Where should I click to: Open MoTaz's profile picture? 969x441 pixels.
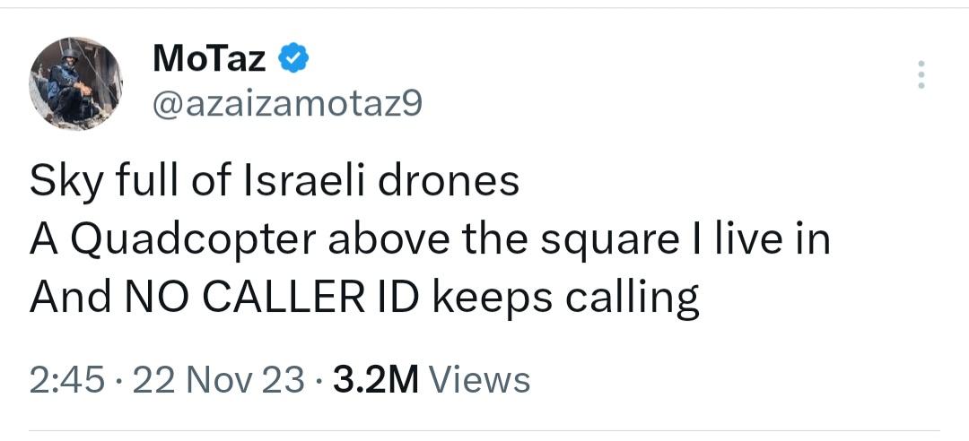pos(76,83)
